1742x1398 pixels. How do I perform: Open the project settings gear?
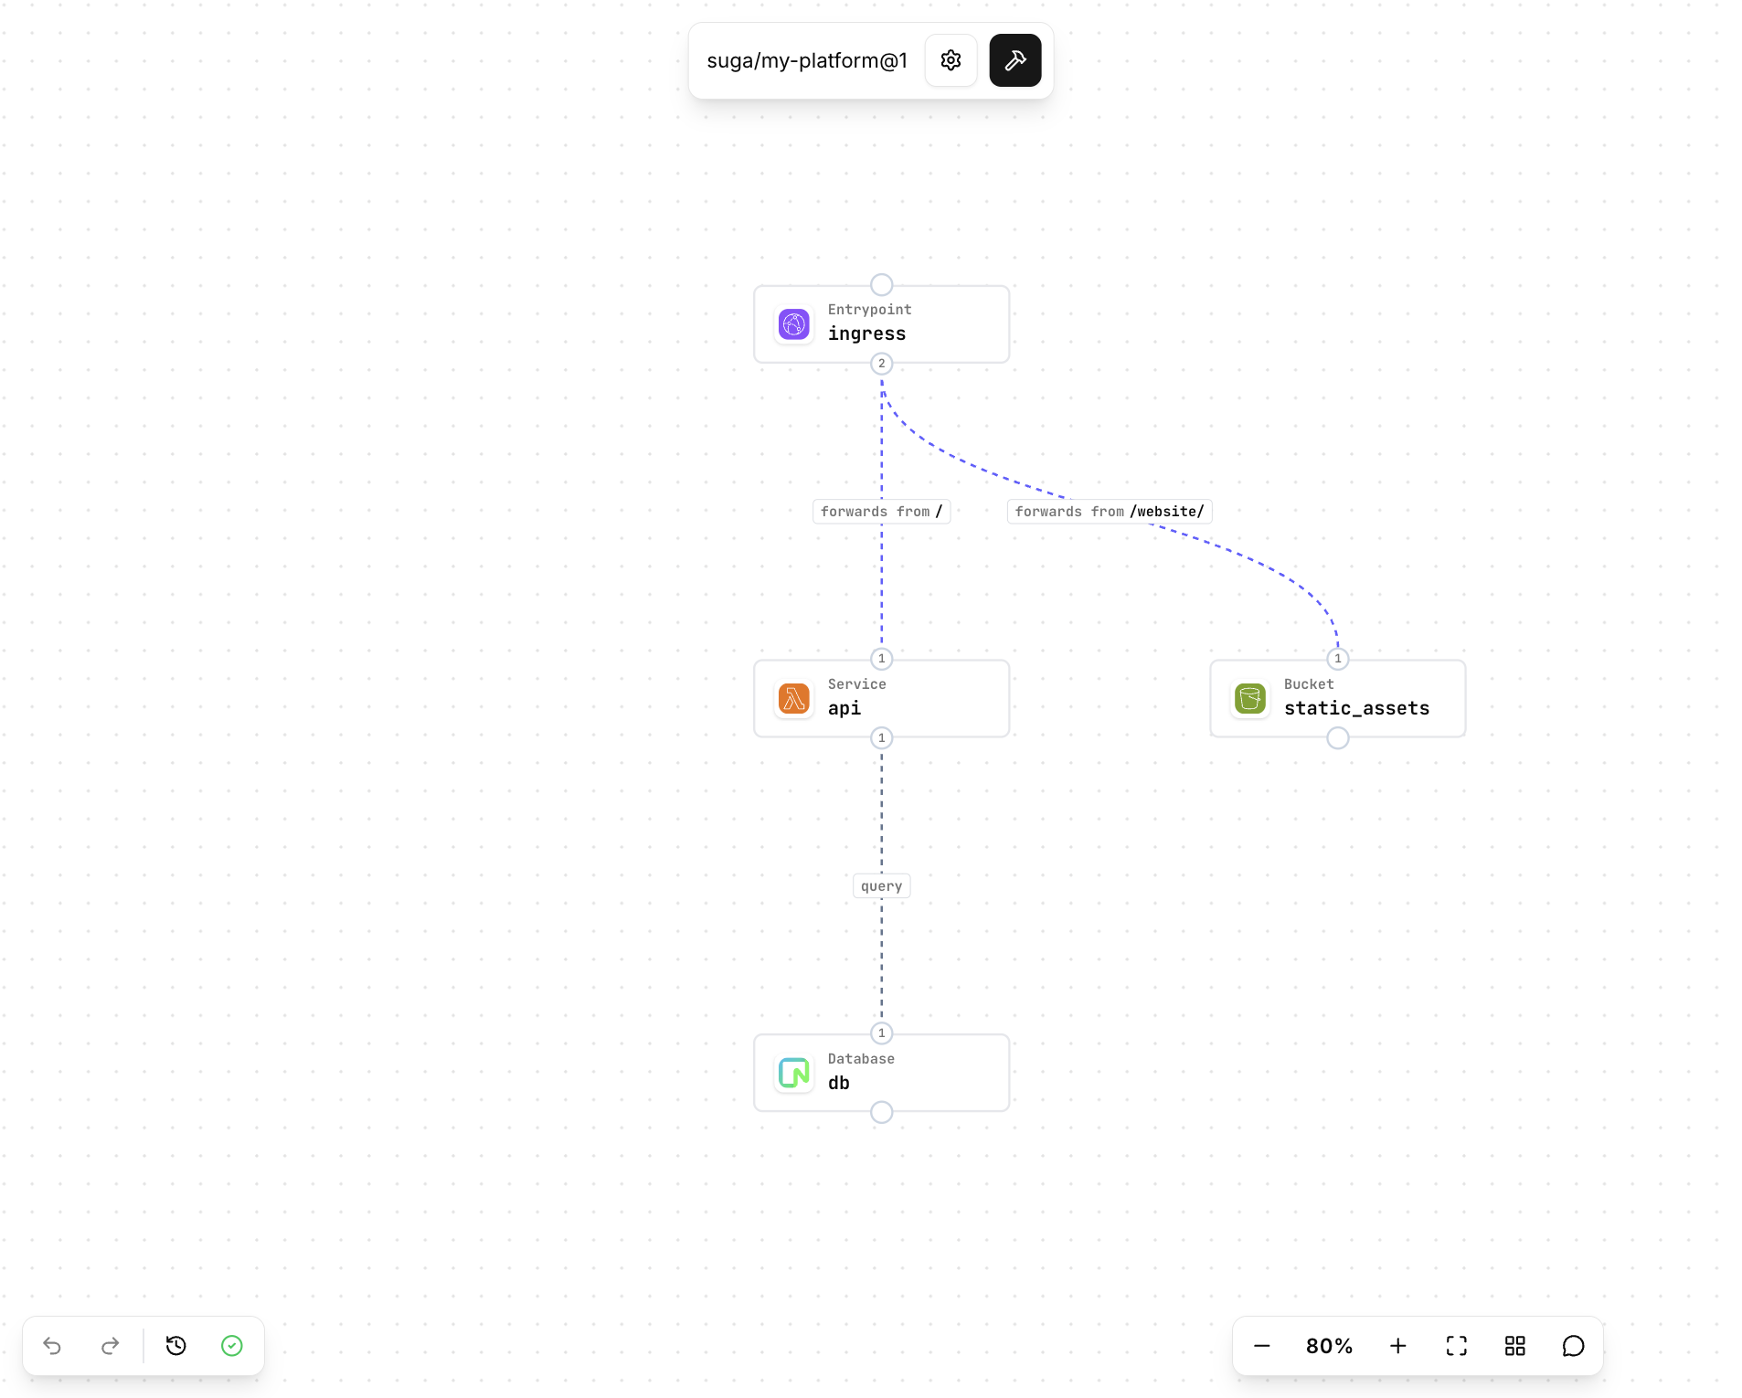(x=951, y=60)
